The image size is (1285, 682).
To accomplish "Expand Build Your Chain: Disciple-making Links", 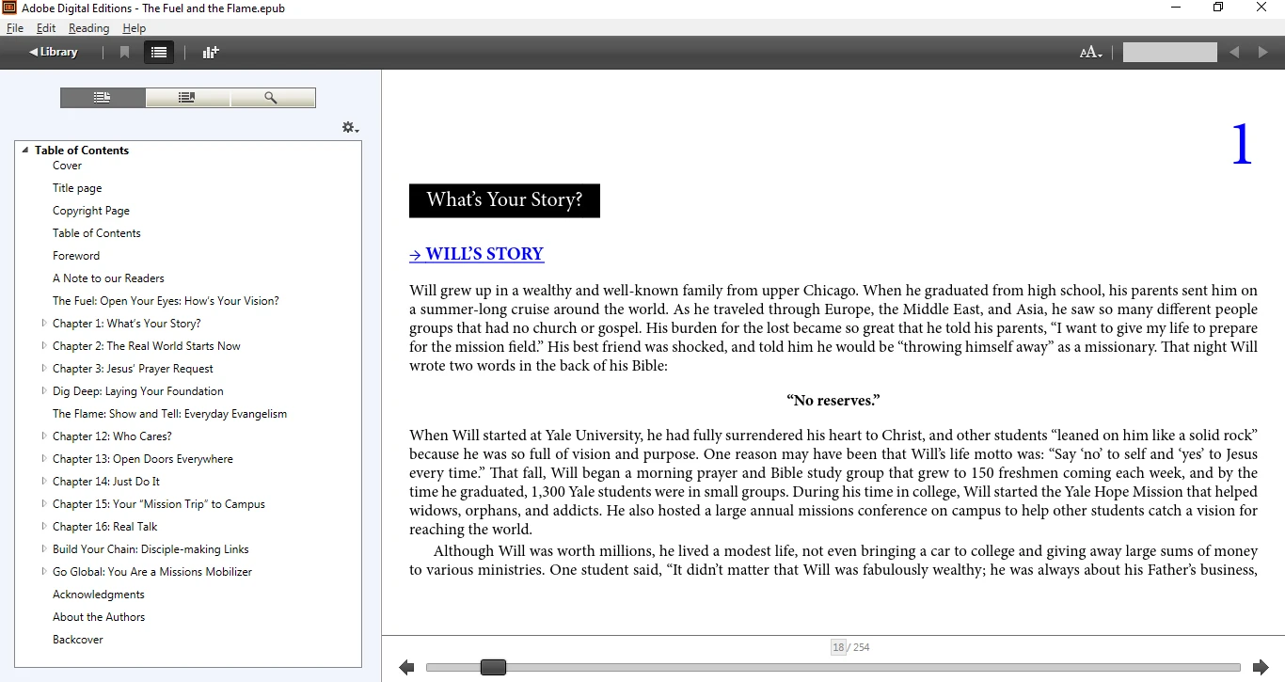I will [44, 549].
